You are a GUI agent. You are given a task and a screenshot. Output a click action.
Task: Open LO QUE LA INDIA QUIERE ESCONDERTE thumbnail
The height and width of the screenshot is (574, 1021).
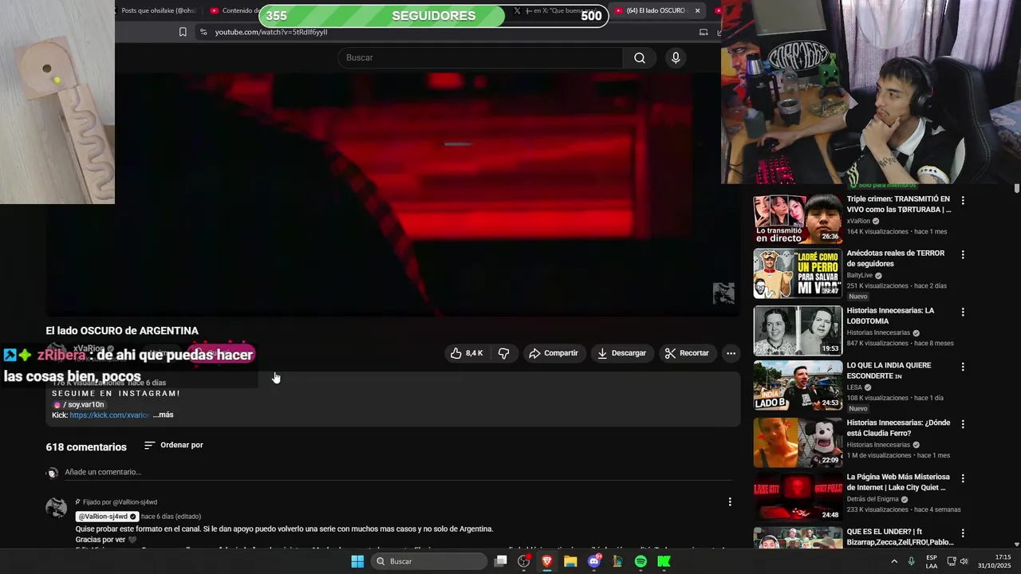(x=798, y=386)
